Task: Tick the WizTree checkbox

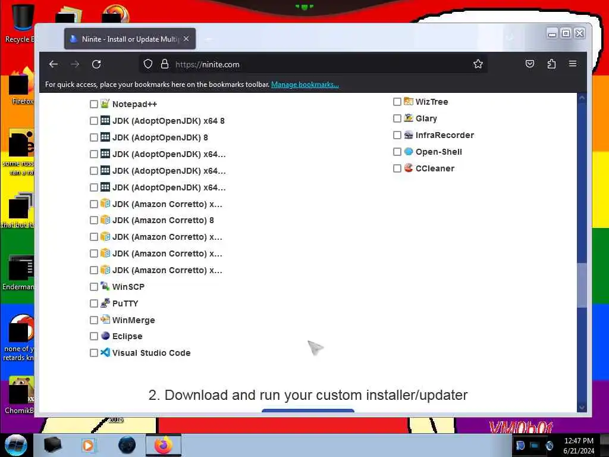Action: 397,102
